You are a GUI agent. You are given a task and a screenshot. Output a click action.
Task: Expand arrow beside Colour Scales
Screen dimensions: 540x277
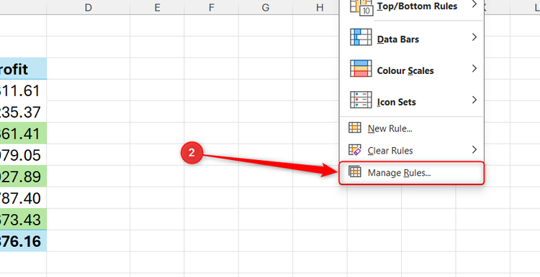pyautogui.click(x=474, y=68)
